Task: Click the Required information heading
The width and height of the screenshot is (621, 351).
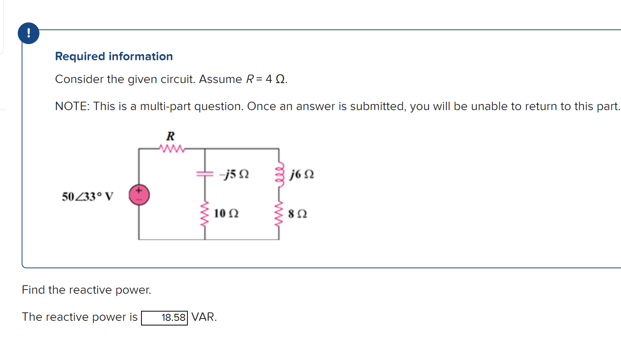Action: pos(114,56)
